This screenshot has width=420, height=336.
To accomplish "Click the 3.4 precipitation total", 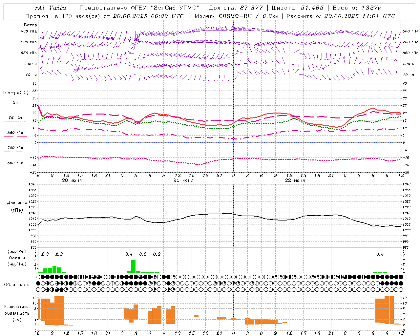I will (129, 254).
